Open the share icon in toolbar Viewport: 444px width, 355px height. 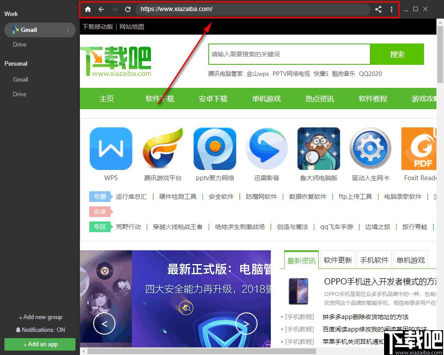[x=378, y=9]
